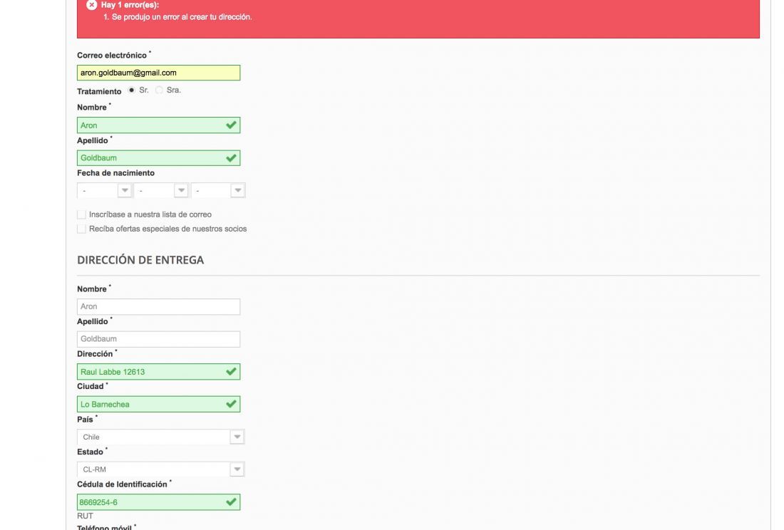Click the delivery address Apellido field
Screen dimensions: 784x530
158,339
